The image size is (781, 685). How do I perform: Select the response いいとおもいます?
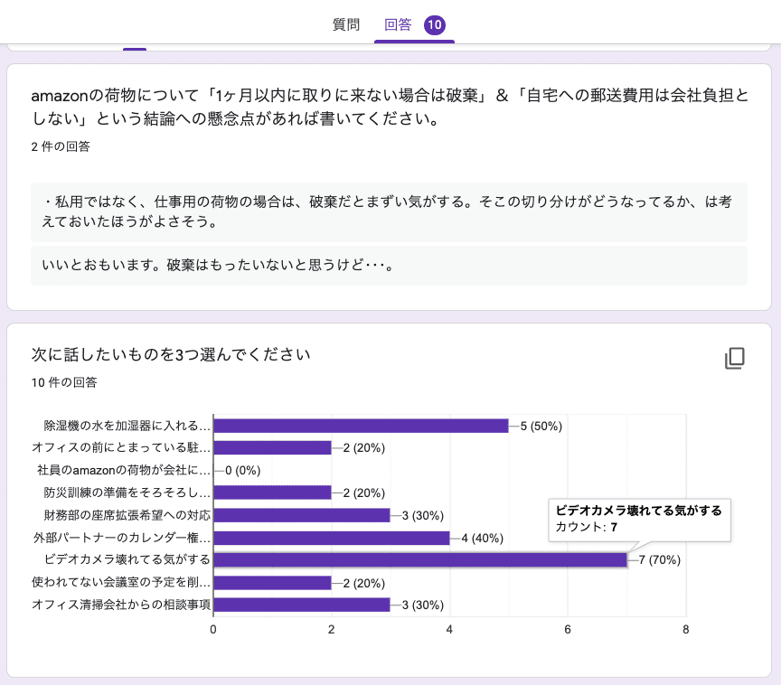click(x=389, y=265)
